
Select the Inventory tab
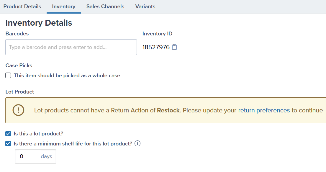pyautogui.click(x=63, y=6)
